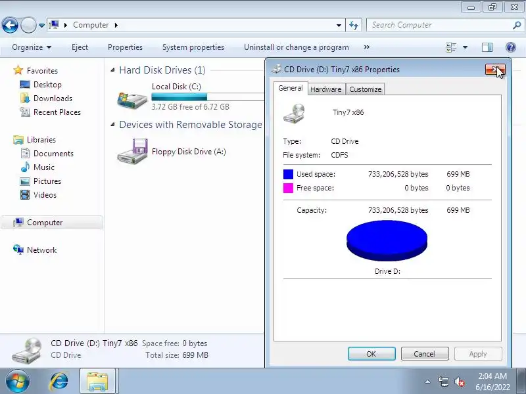Image resolution: width=526 pixels, height=394 pixels.
Task: Open Documents library
Action: pos(53,154)
